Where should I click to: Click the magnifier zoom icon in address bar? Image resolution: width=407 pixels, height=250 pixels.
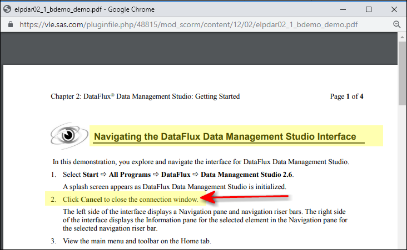point(397,24)
